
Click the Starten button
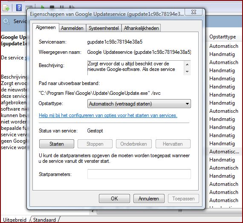57,144
